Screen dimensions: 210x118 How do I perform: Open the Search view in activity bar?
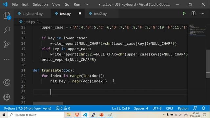(x=7, y=30)
